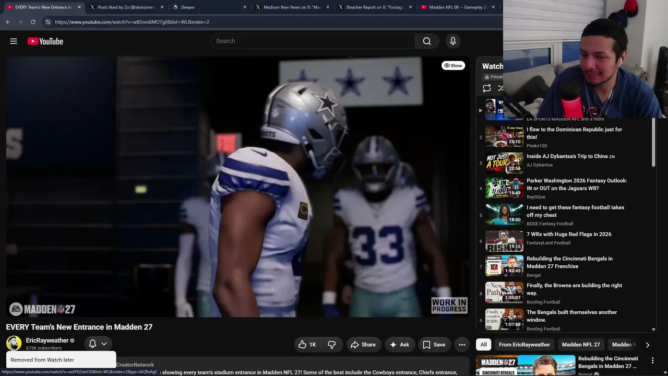This screenshot has width=668, height=376.
Task: Click the Ask button
Action: coord(399,345)
